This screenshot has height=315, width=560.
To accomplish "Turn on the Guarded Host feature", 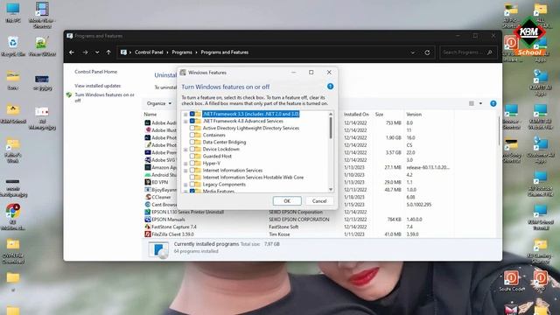I will tap(192, 156).
